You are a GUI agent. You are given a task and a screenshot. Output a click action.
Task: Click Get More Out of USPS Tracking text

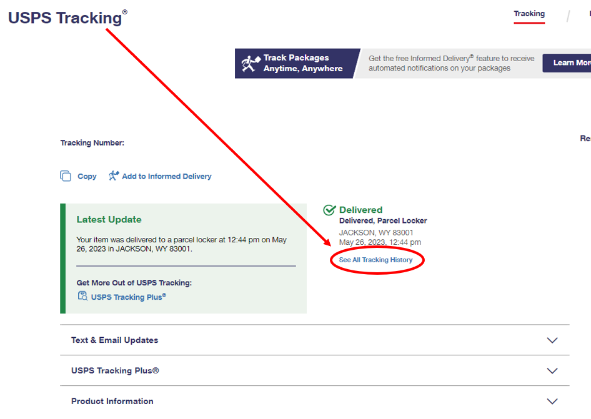coord(134,283)
